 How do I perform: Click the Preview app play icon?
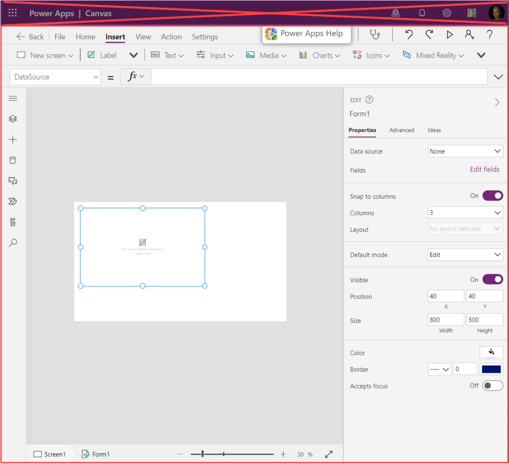tap(449, 35)
